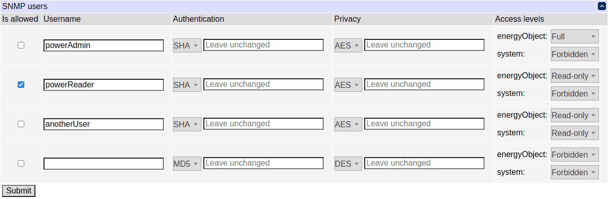Collapse the SNMP users panel

601,6
